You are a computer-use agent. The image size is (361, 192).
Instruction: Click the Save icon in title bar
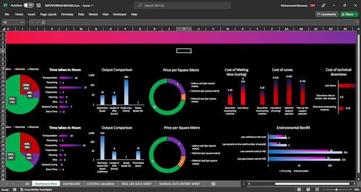[39, 5]
